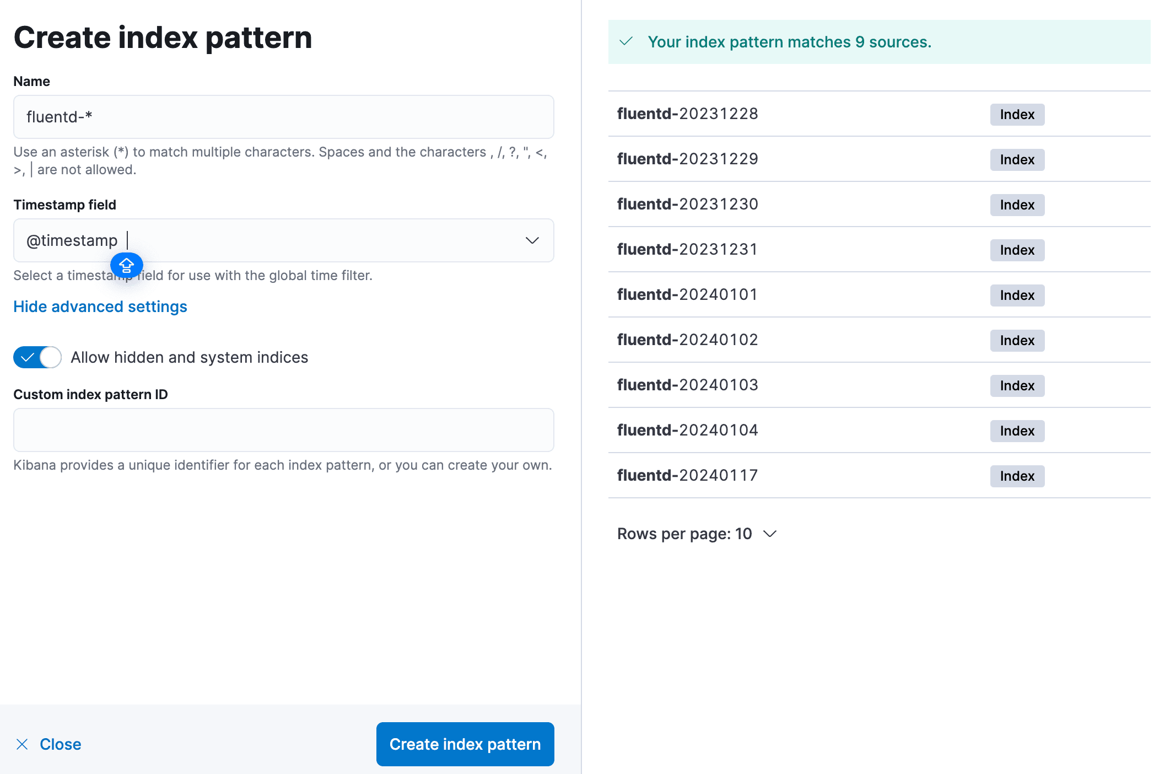The width and height of the screenshot is (1154, 774).
Task: Click the Create index pattern button
Action: click(465, 744)
